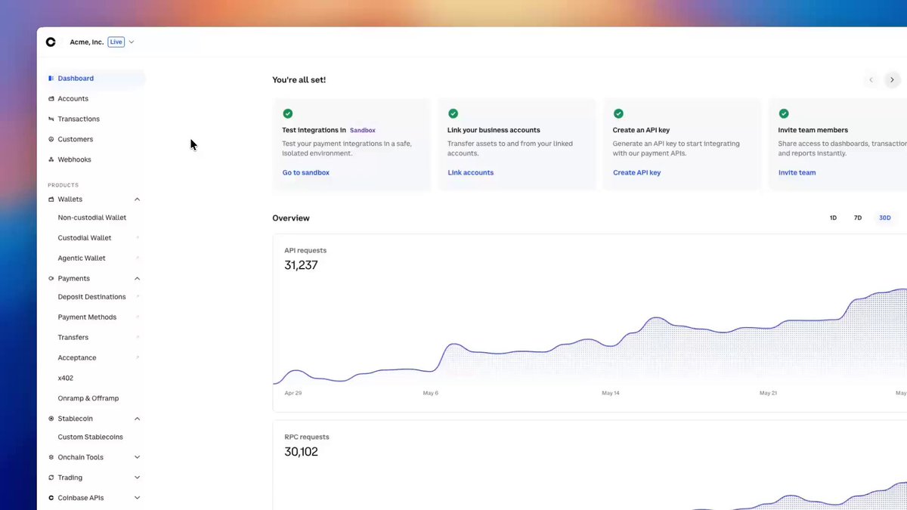This screenshot has height=510, width=907.
Task: Expand the Coinbase APIs section chevron
Action: click(137, 499)
